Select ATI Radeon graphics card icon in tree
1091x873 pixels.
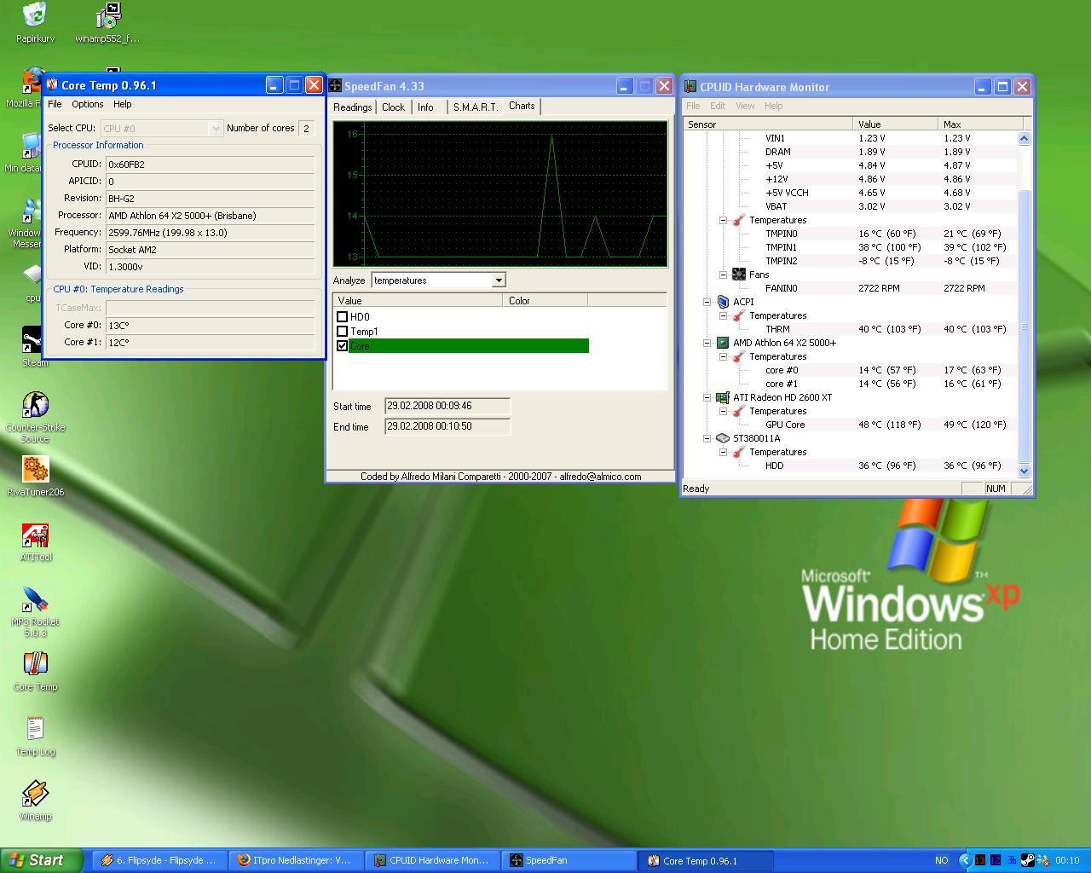723,397
